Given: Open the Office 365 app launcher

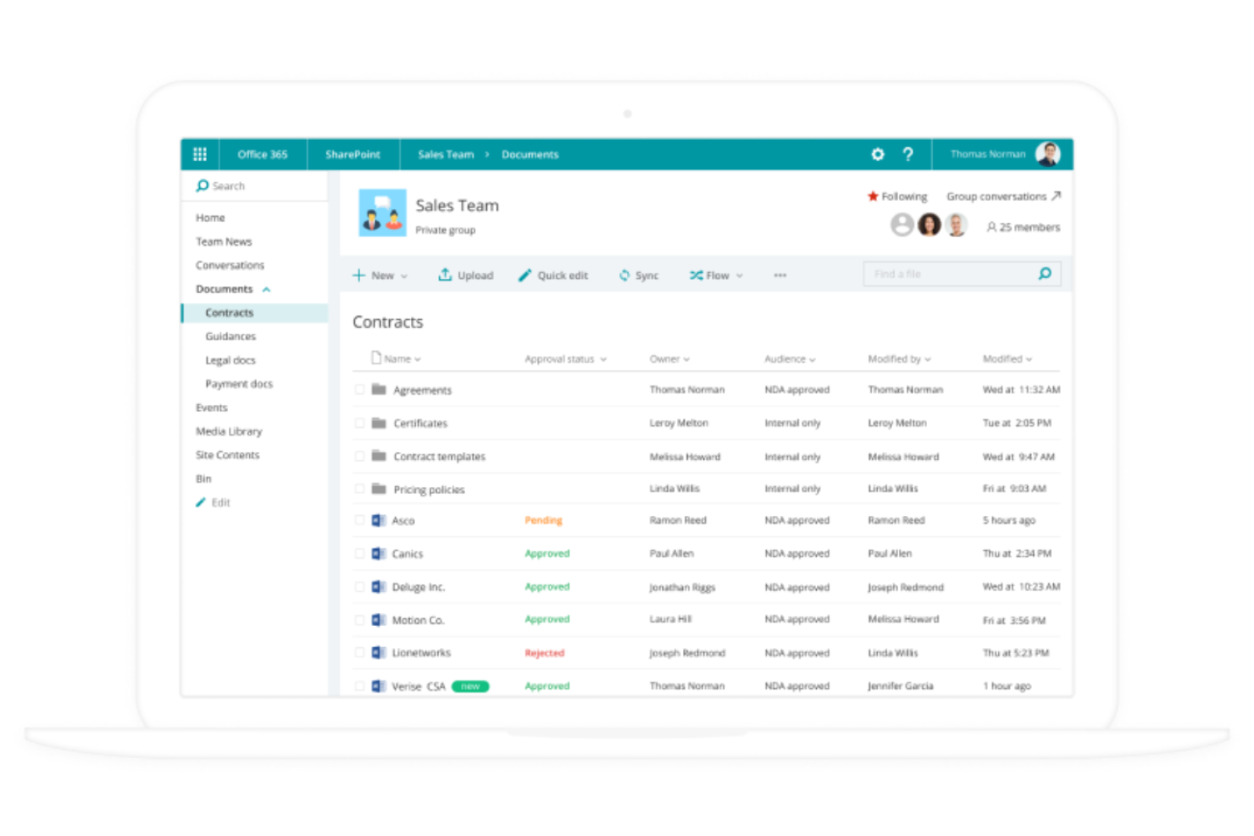Looking at the screenshot, I should (200, 153).
